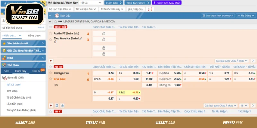Toggle star for Leagues Cup league

tap(55, 21)
